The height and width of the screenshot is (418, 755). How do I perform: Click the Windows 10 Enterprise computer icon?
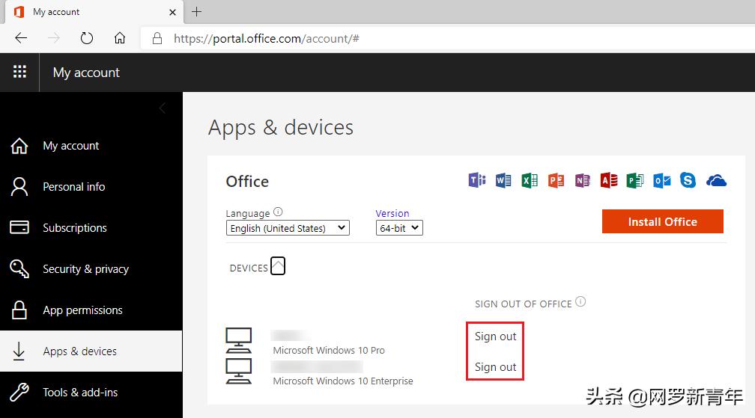pos(239,371)
